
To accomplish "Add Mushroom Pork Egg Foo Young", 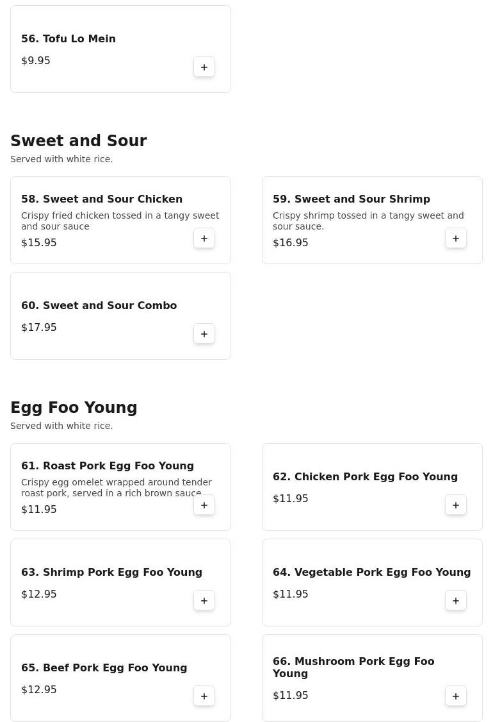I will click(x=456, y=696).
